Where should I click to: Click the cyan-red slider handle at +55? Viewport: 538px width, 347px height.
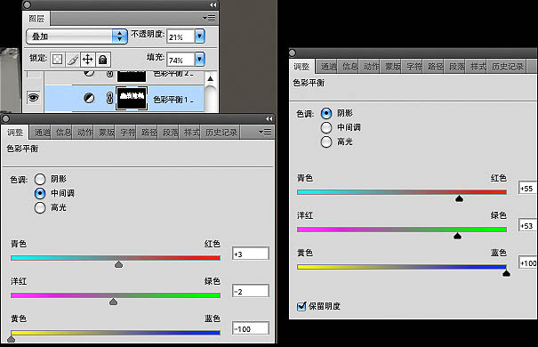(x=459, y=198)
